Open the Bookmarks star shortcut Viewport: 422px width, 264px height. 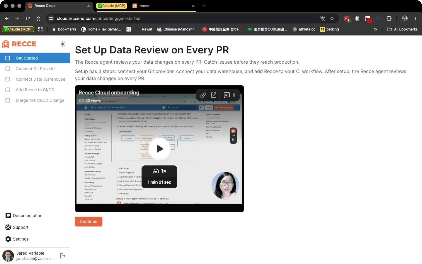tap(64, 29)
